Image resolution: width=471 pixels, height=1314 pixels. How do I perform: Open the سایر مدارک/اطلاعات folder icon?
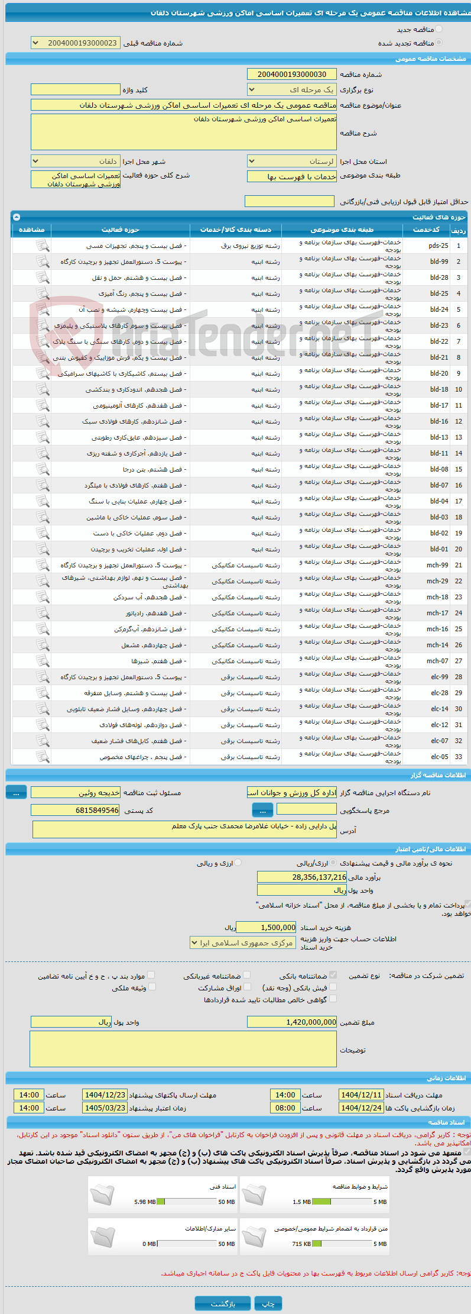point(103,1236)
